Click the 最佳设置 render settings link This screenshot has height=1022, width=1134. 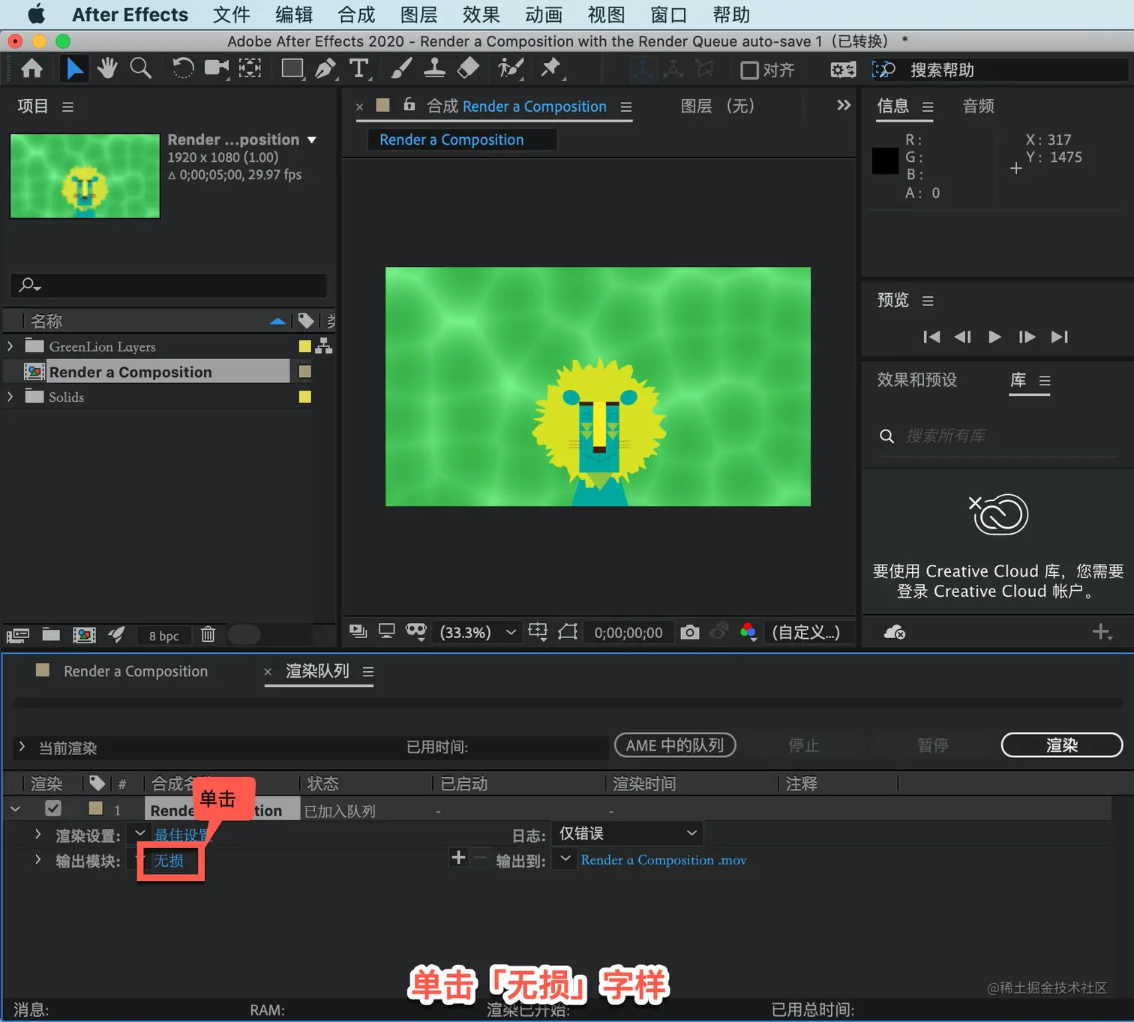[181, 835]
